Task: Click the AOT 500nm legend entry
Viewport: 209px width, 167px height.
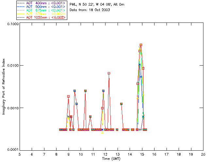Action: click(41, 7)
